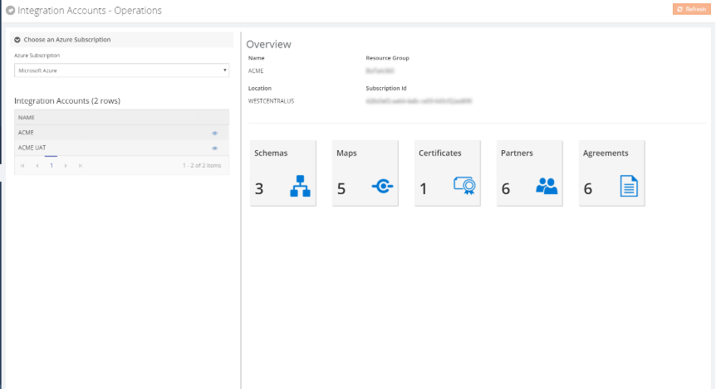Viewport: 716px width, 389px height.
Task: Click the Agreements tile title
Action: [x=606, y=153]
